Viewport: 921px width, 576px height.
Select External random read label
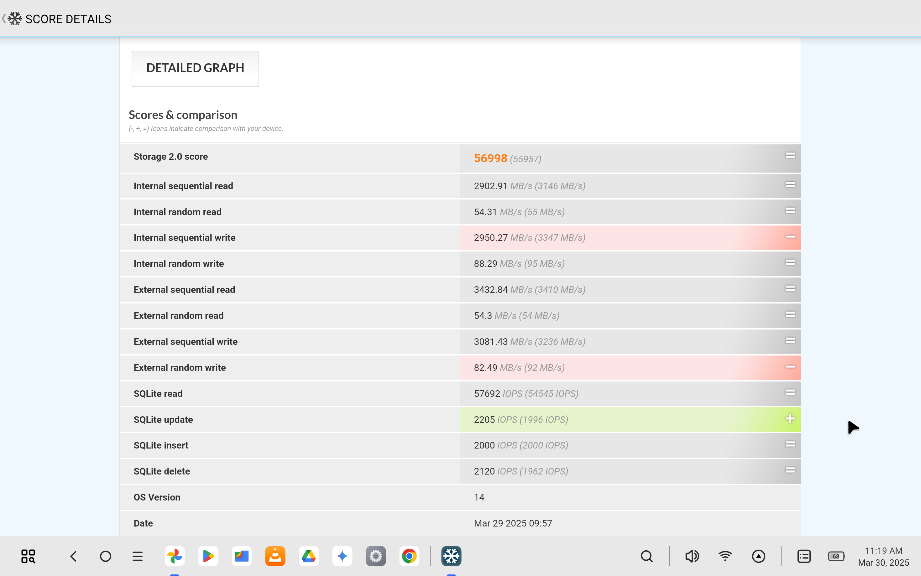[x=178, y=315]
